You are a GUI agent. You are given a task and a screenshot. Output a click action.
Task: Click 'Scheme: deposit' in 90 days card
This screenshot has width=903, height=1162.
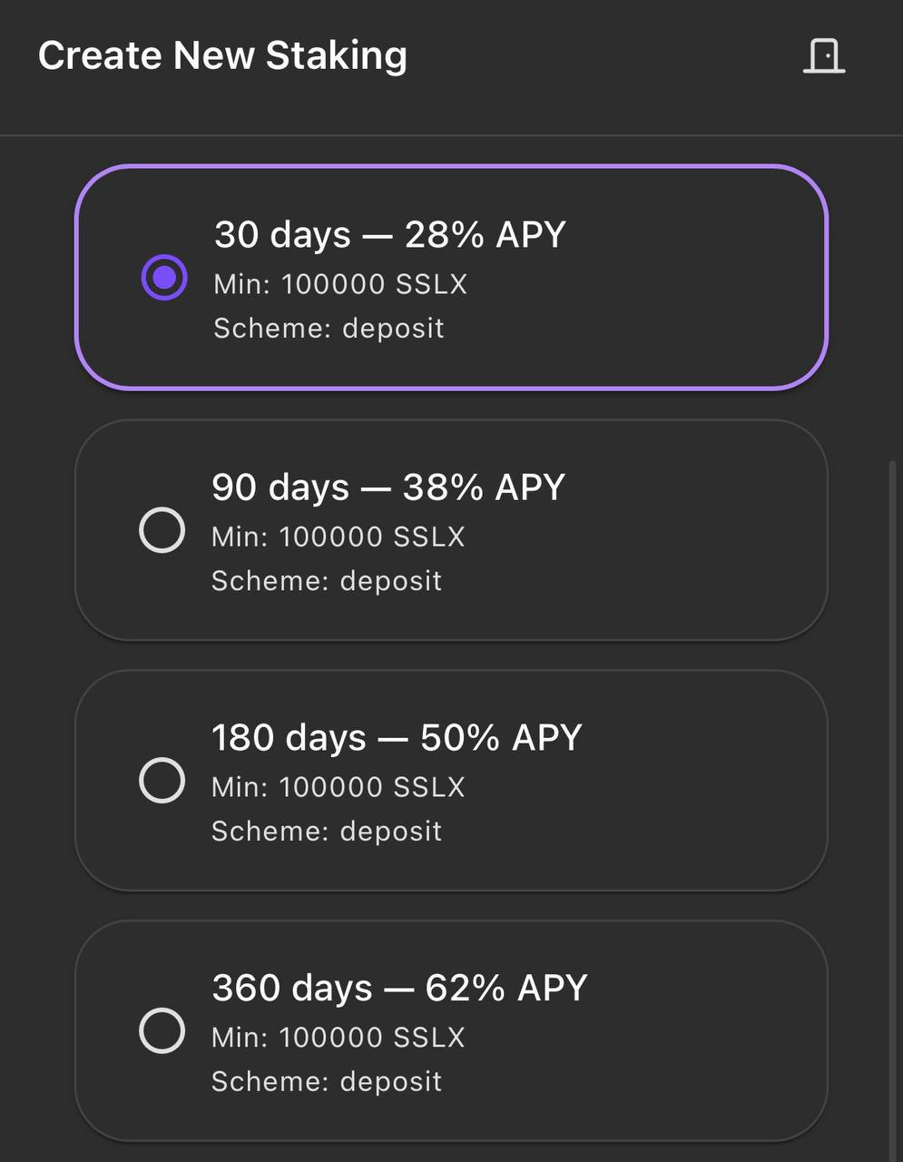pos(327,581)
